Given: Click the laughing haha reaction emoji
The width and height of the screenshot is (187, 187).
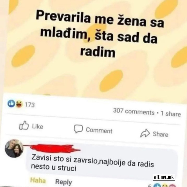Looking at the screenshot, I should coord(19,104).
